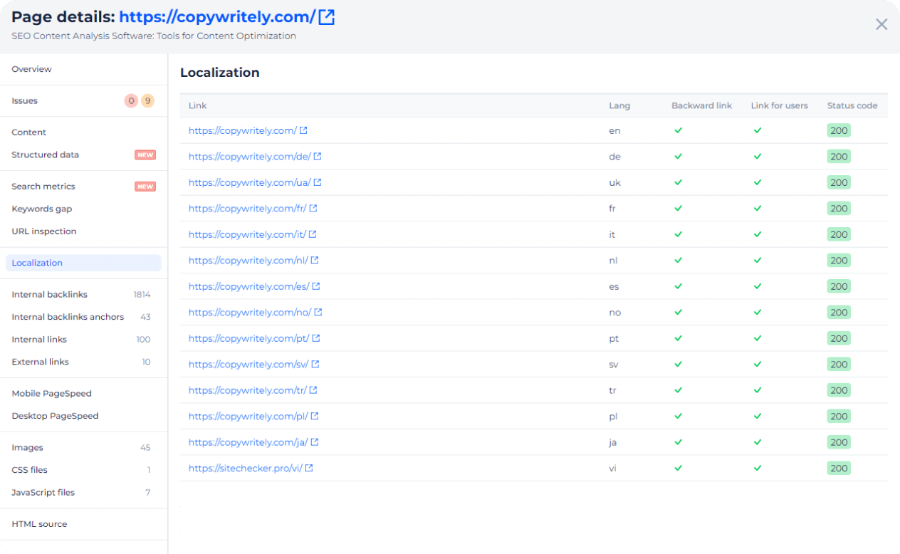Click external icon next to copywritely.com/es/ link
The image size is (900, 554).
[316, 286]
